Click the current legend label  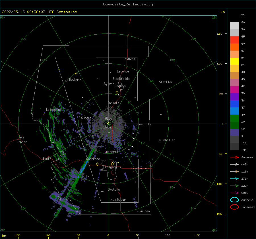click(x=247, y=200)
